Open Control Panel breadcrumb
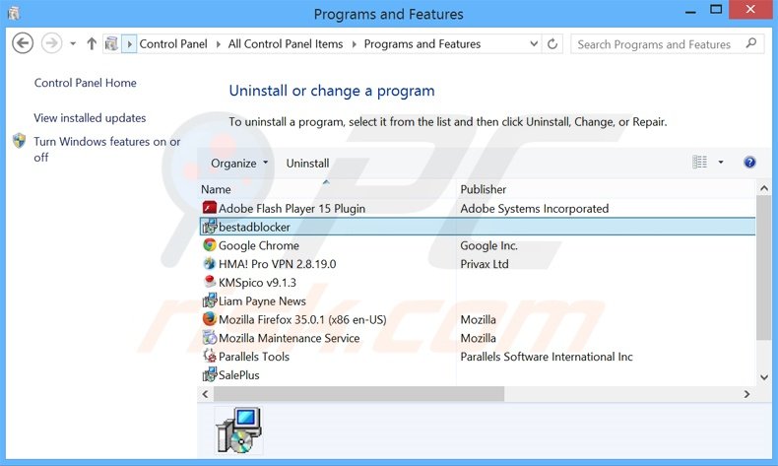The width and height of the screenshot is (778, 466). tap(173, 43)
